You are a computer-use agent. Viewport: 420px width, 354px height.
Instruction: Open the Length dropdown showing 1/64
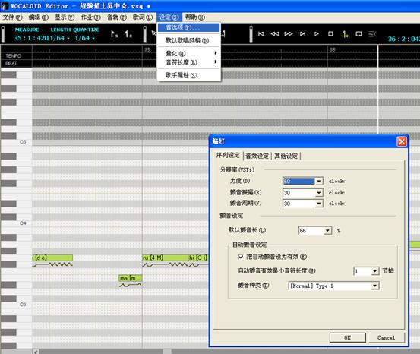pyautogui.click(x=60, y=38)
